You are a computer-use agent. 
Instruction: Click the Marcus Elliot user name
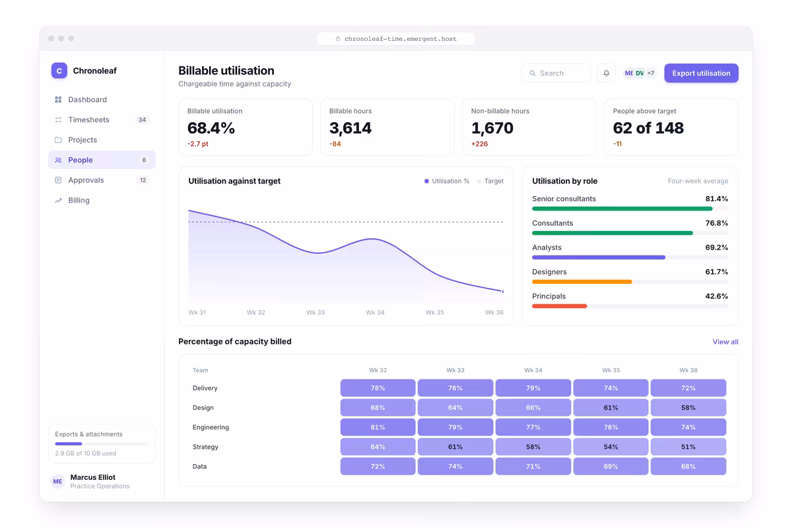(x=93, y=477)
